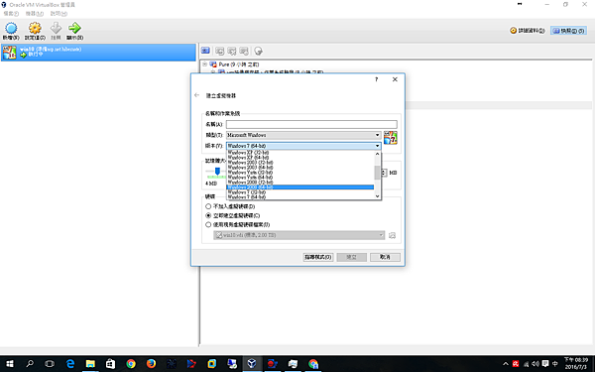This screenshot has height=372, width=595.
Task: Click the Show Snapshot Details toolbar icon
Action: (x=244, y=51)
